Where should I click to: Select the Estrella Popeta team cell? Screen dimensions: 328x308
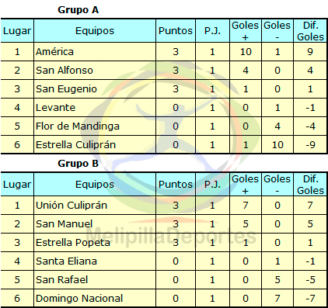pyautogui.click(x=95, y=243)
